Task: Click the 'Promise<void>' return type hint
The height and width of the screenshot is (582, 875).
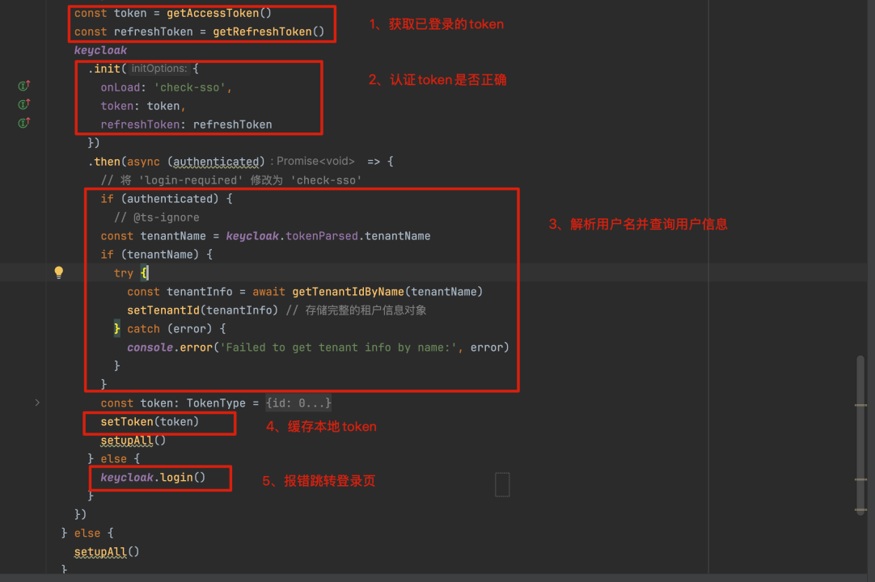Action: point(315,162)
